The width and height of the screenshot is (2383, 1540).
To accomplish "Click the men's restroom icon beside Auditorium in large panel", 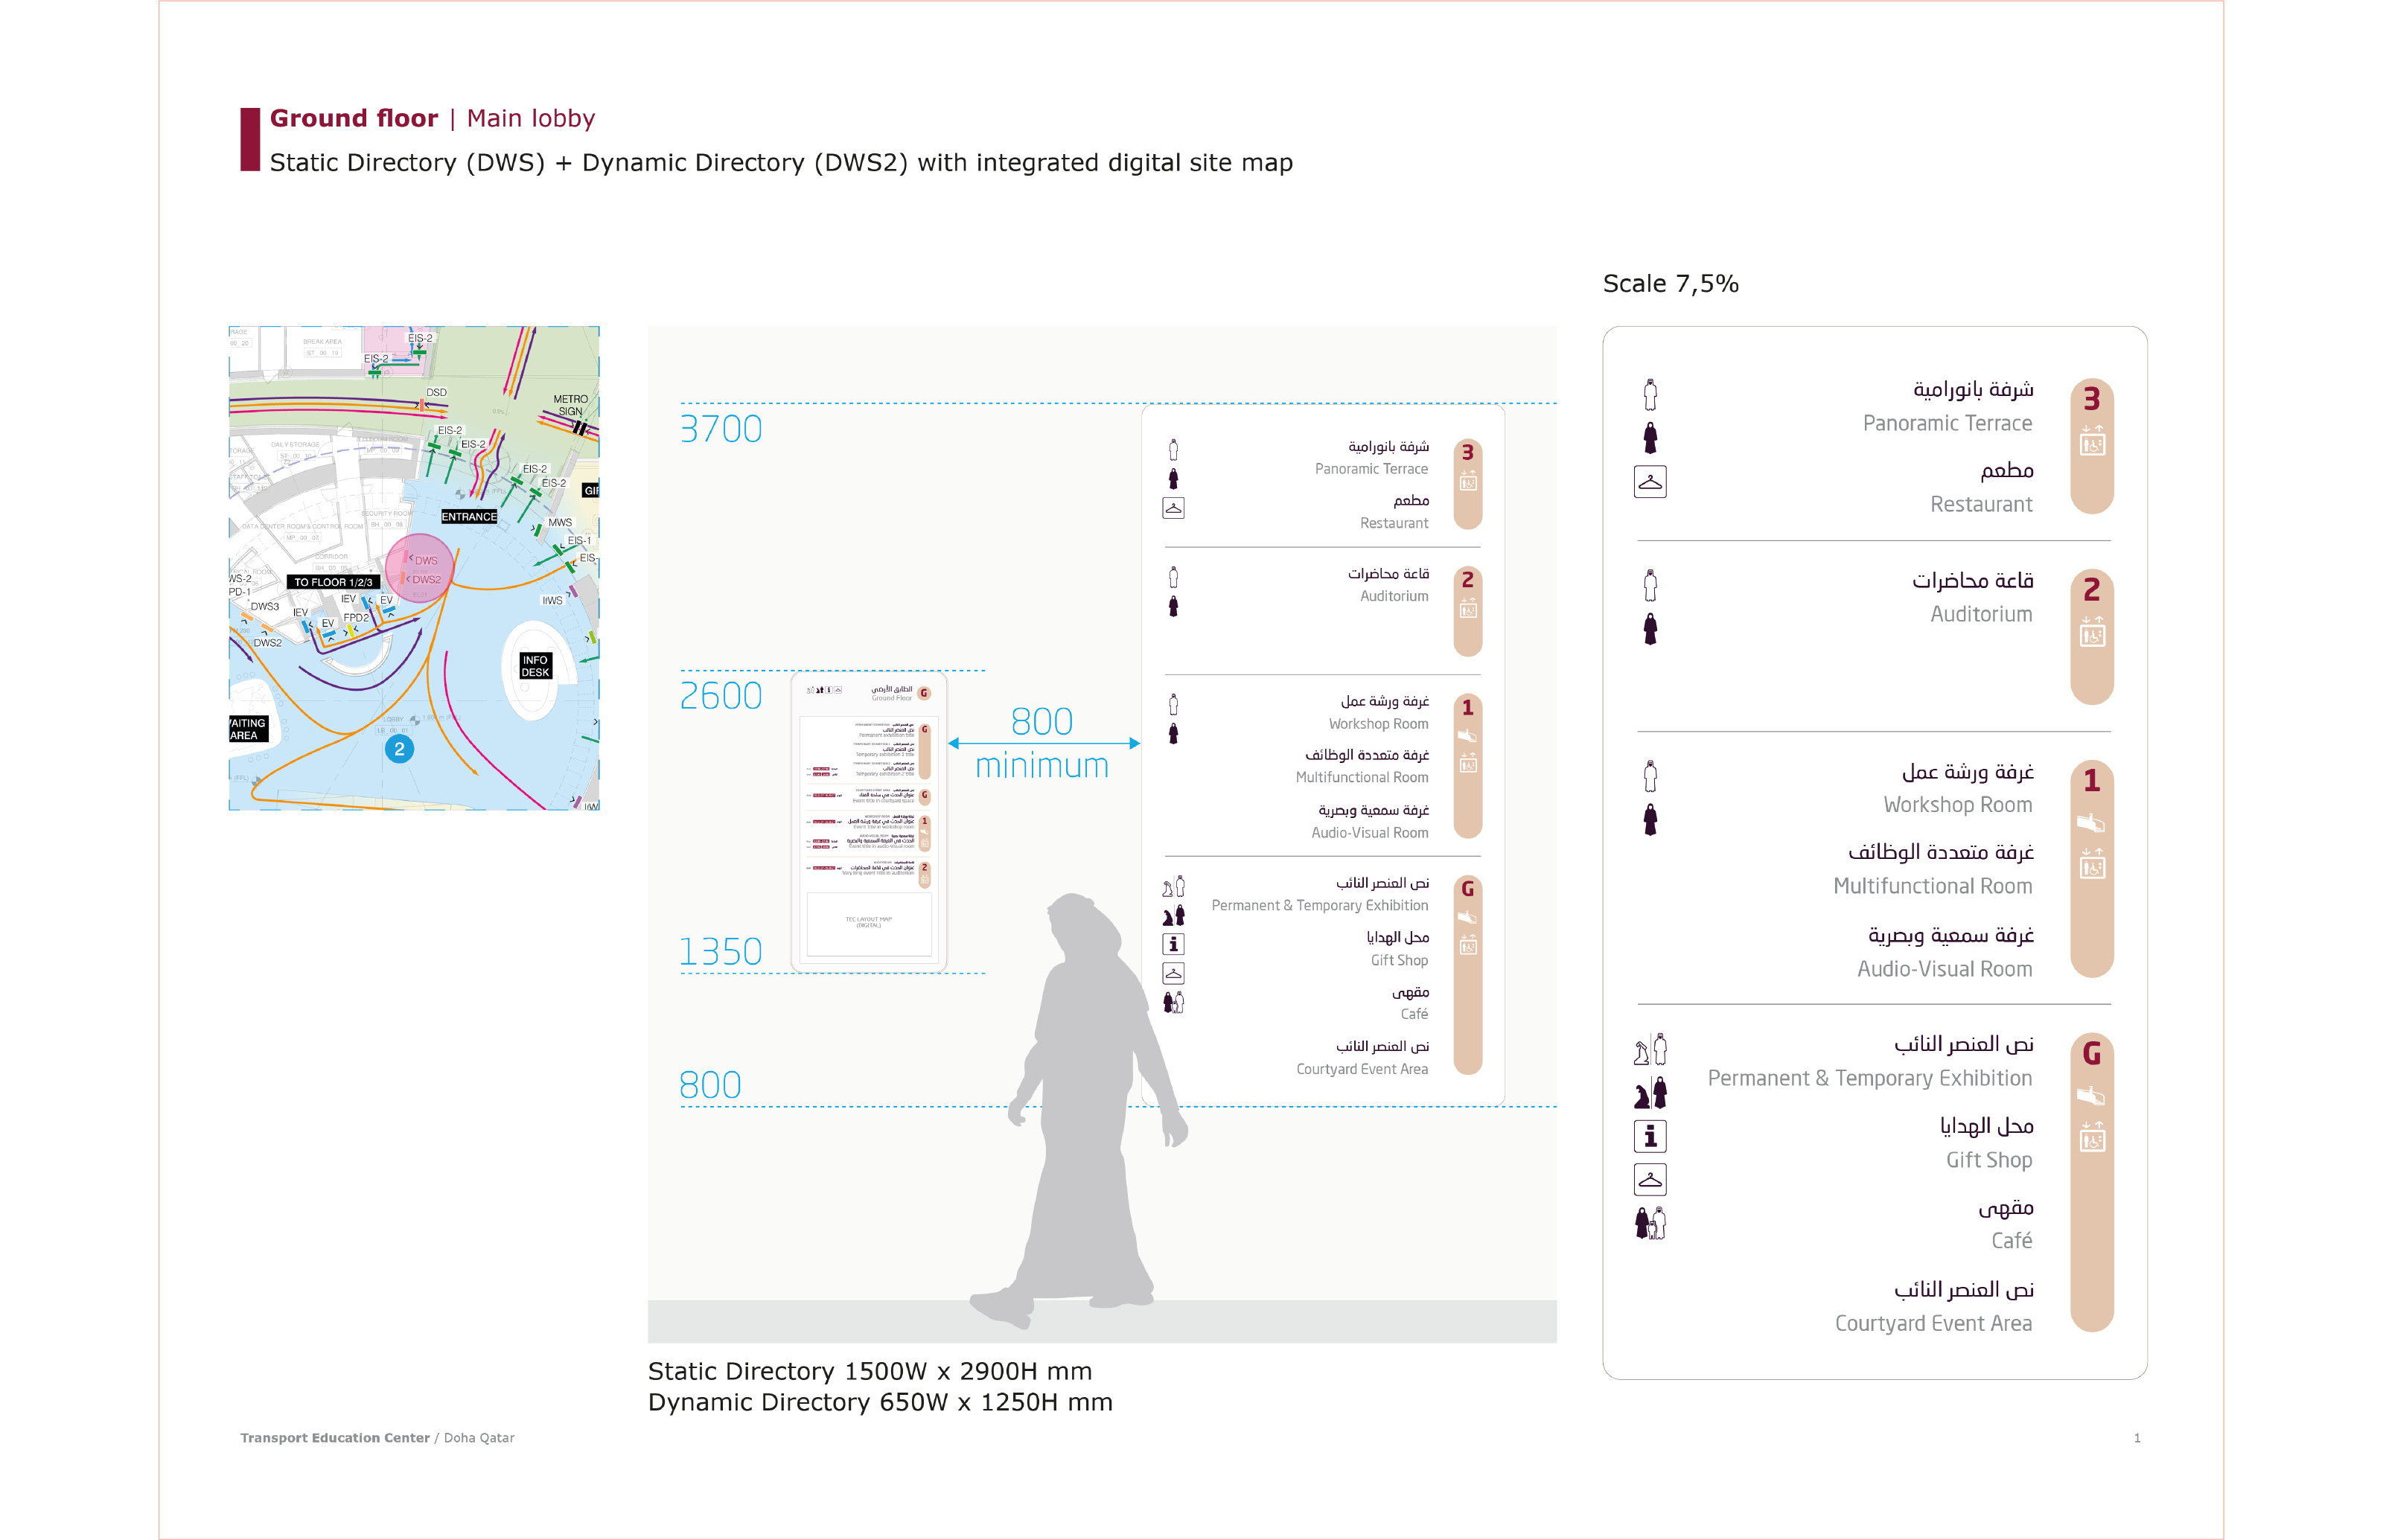I will coord(1650,586).
